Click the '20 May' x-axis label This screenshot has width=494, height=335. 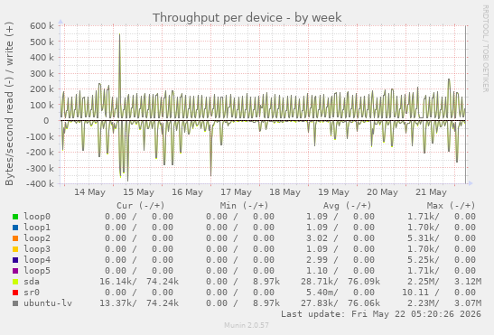[x=383, y=192]
